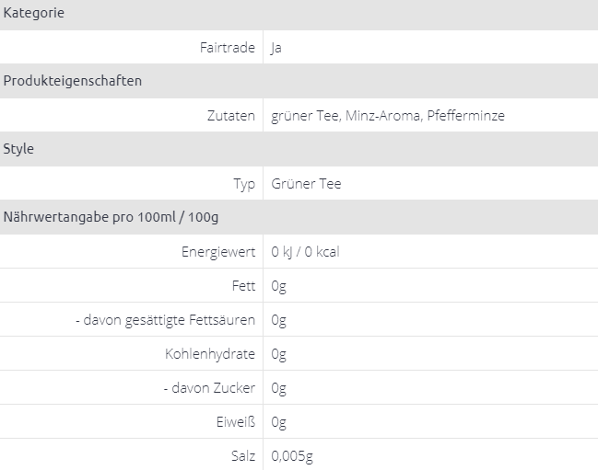
Task: Click the Kohlenhydrate label
Action: (x=210, y=354)
